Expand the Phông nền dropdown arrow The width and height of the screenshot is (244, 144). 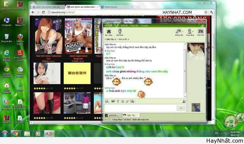click(182, 31)
